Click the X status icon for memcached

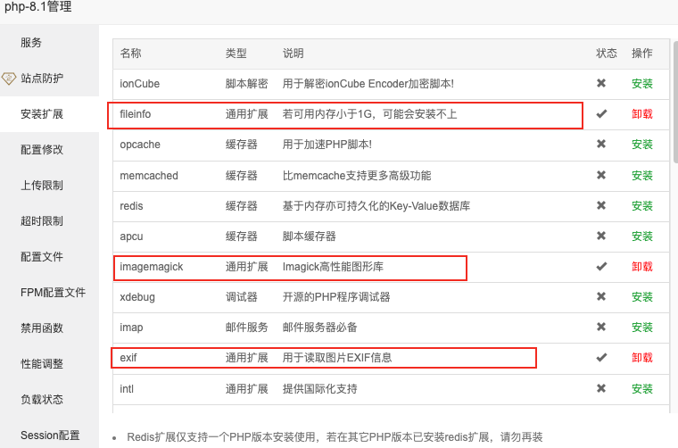(601, 175)
